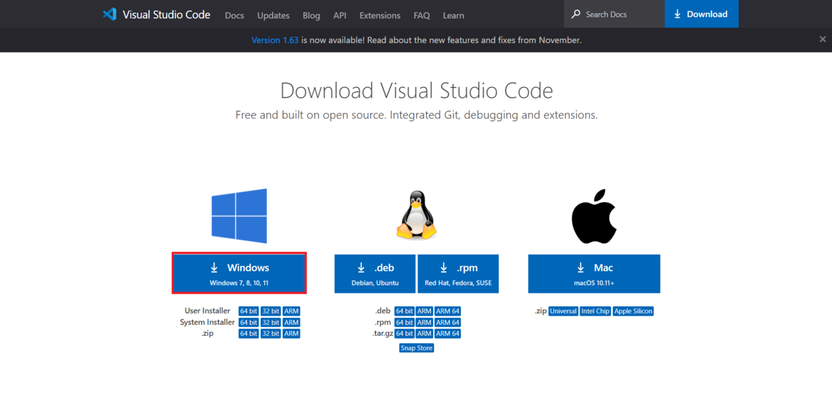832x396 pixels.
Task: Select Mac .zip Intel Chip
Action: pos(596,312)
